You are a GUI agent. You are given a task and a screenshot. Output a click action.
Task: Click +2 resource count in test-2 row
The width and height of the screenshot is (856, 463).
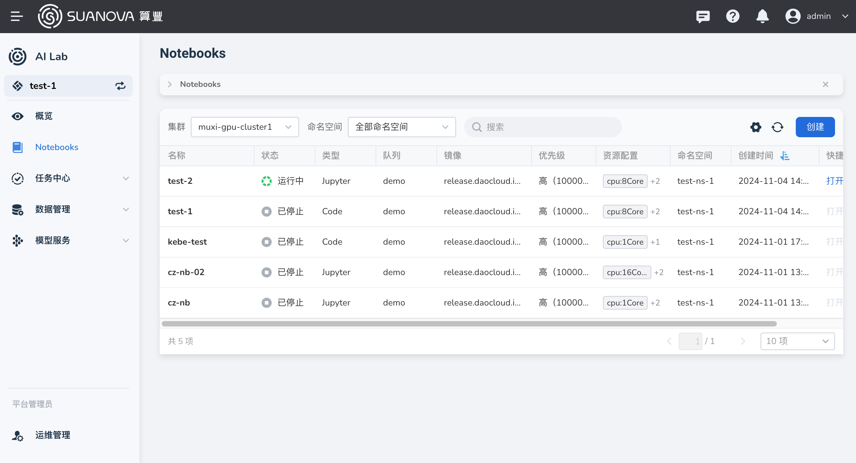pos(655,181)
